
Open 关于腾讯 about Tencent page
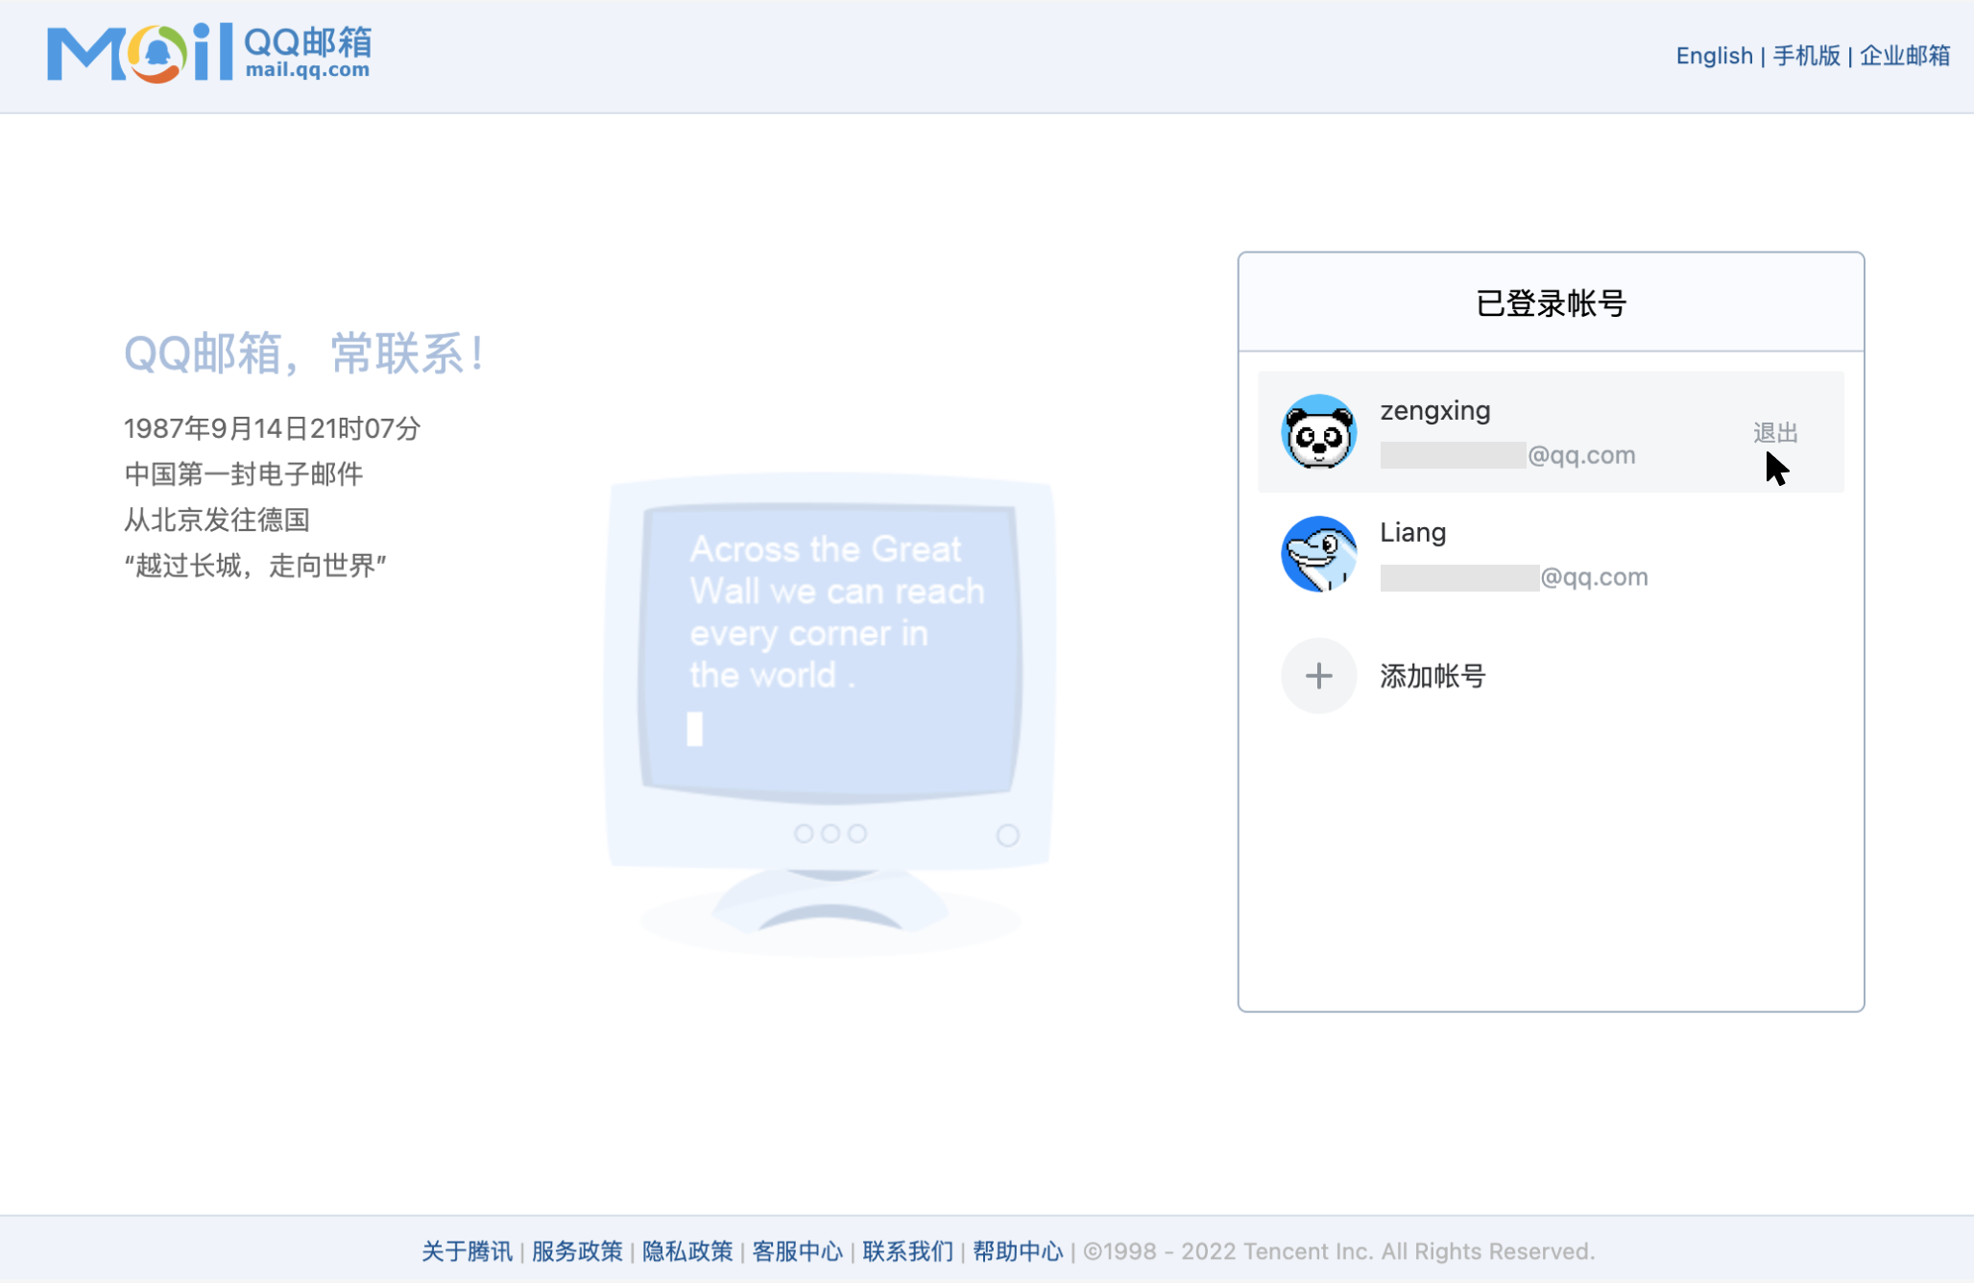point(468,1251)
